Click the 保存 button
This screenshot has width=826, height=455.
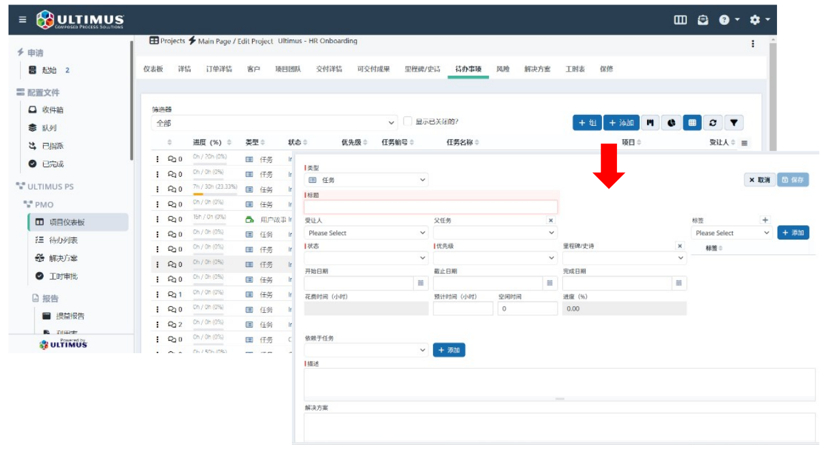(x=793, y=180)
